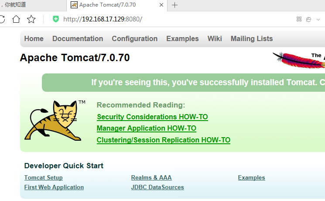
Task: Open Security Considerations HOW-TO link
Action: (152, 117)
